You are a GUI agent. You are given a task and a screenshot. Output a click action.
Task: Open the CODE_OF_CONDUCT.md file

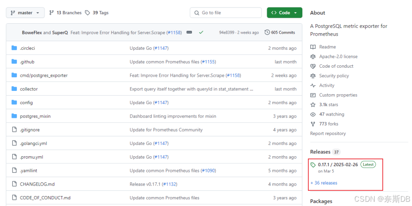[x=45, y=198]
